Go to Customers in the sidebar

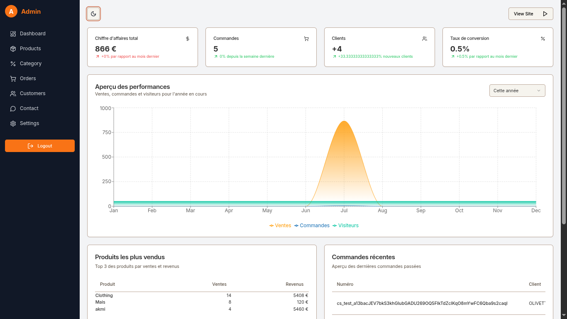(32, 93)
